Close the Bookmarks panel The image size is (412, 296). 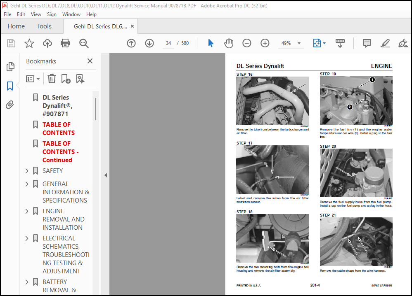(90, 61)
